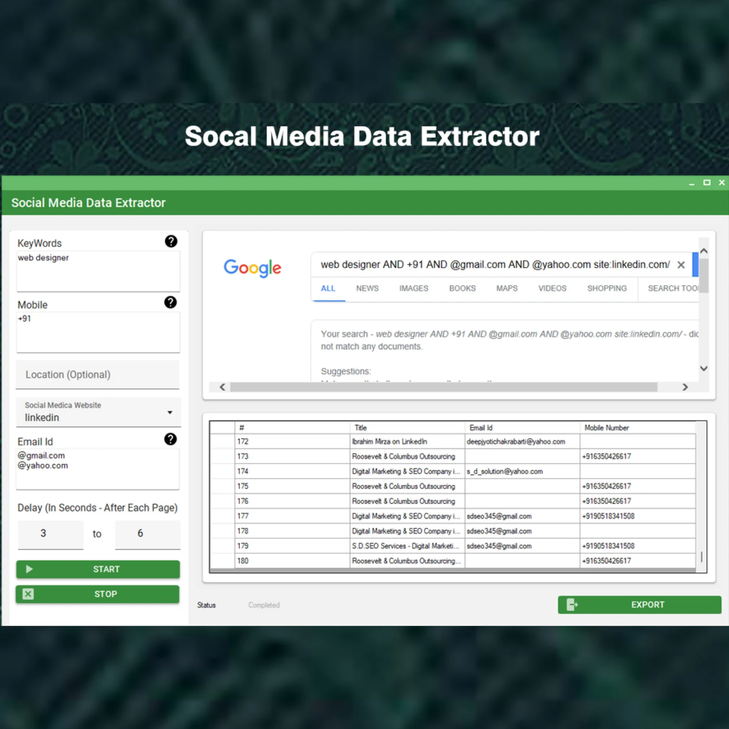Sort by the Mobile Number column header
The image size is (729, 729).
(x=638, y=427)
